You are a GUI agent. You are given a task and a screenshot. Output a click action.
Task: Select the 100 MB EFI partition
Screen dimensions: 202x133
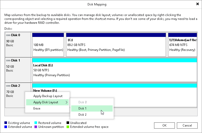[48, 45]
